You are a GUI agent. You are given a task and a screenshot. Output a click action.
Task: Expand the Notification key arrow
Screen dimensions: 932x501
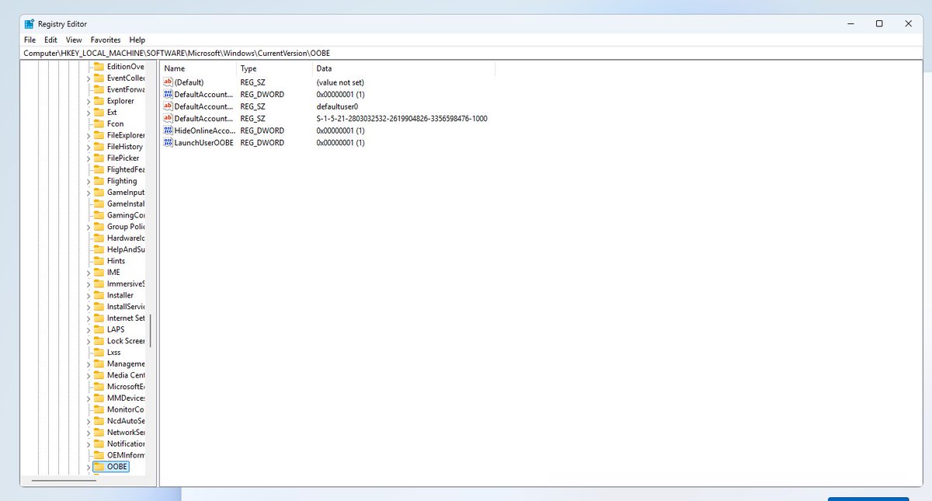pyautogui.click(x=88, y=444)
